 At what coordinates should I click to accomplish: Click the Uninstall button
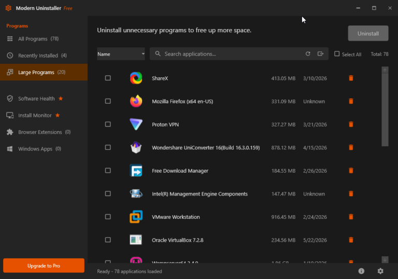368,33
